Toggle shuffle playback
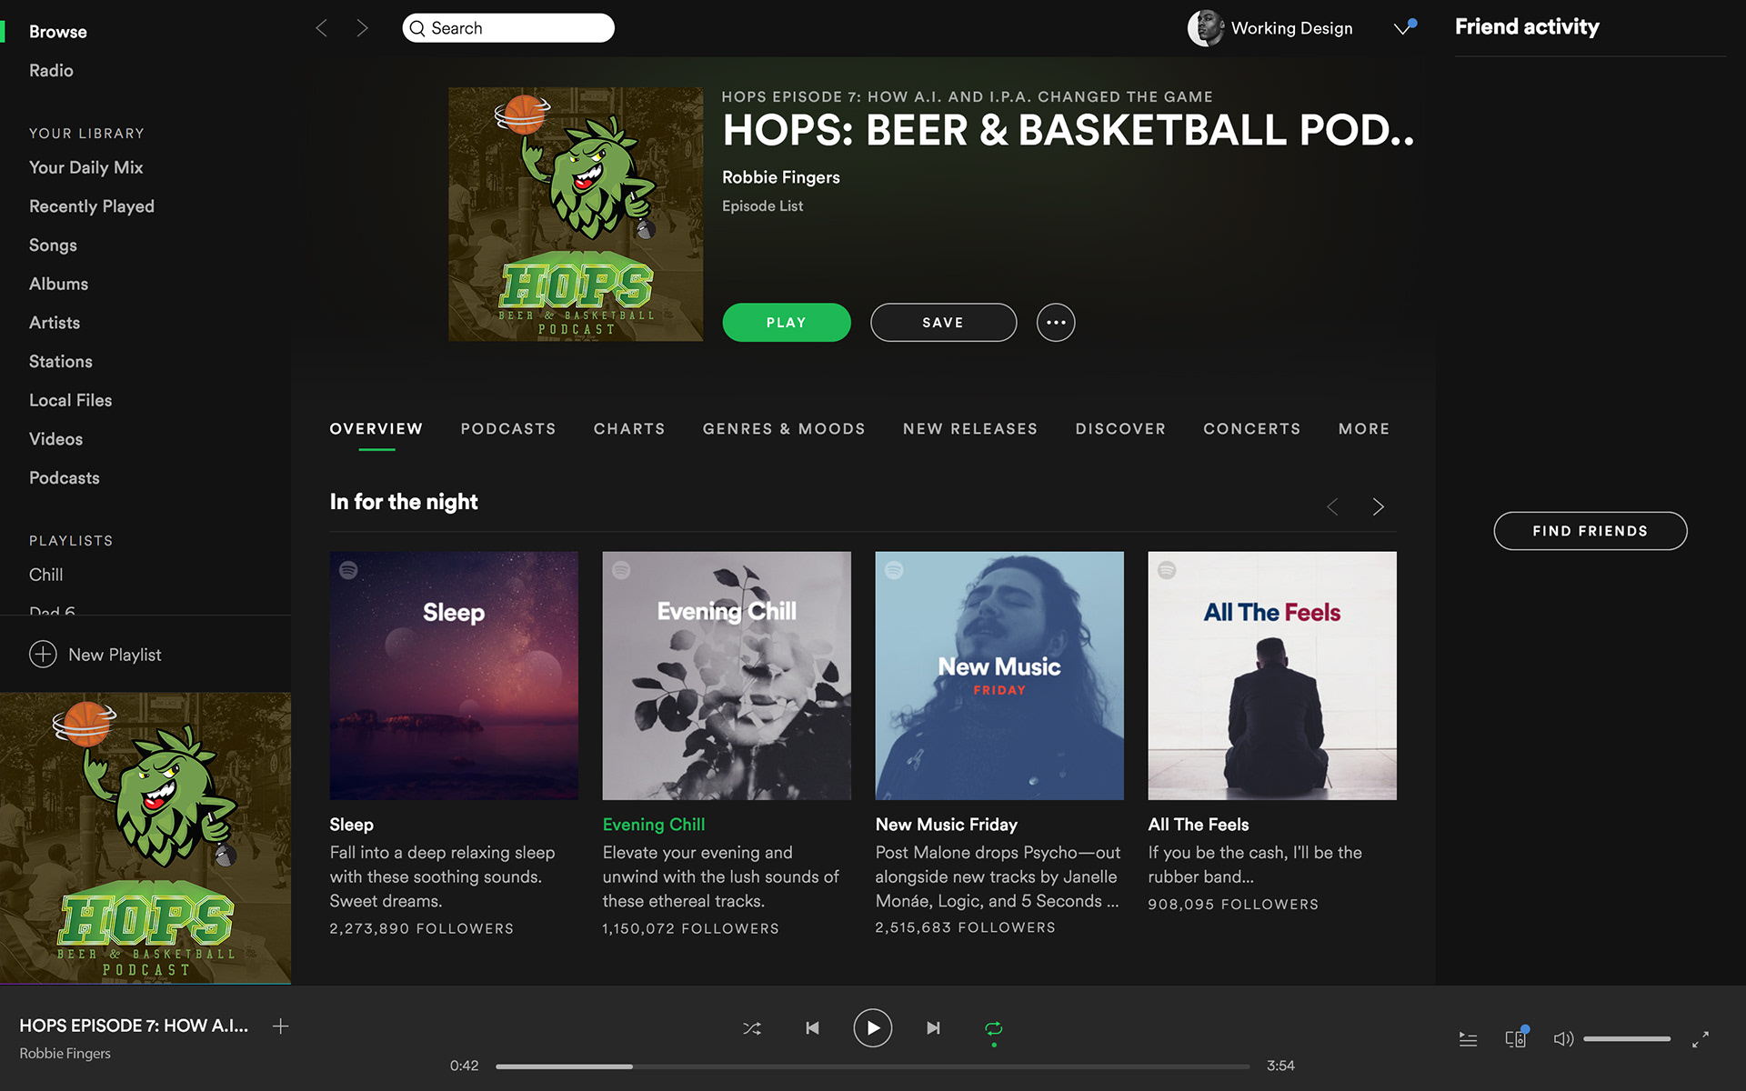 (x=752, y=1028)
